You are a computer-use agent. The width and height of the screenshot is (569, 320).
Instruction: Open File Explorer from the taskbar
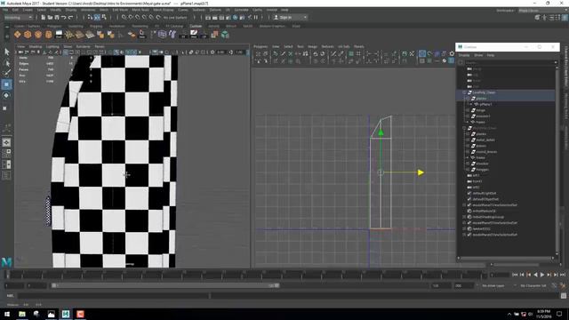coord(22,314)
